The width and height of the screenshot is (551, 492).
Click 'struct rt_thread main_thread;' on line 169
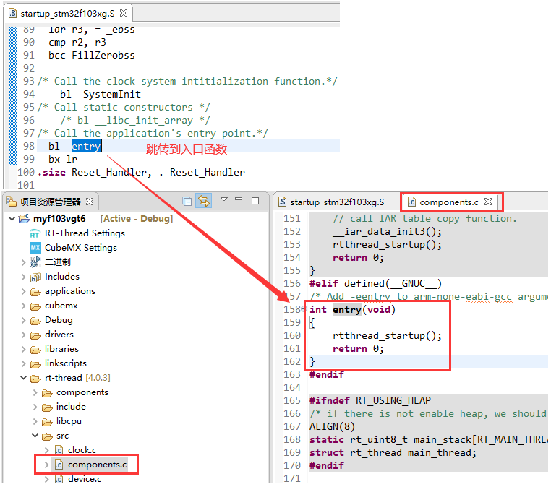click(x=393, y=453)
